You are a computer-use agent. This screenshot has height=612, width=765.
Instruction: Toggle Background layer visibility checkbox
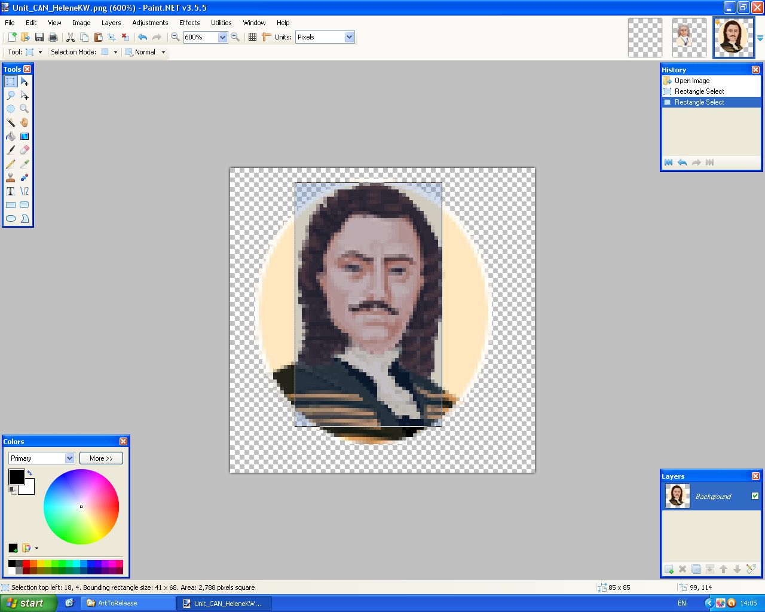coord(755,496)
